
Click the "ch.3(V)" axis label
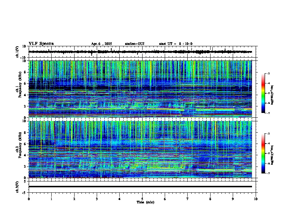pos(17,187)
